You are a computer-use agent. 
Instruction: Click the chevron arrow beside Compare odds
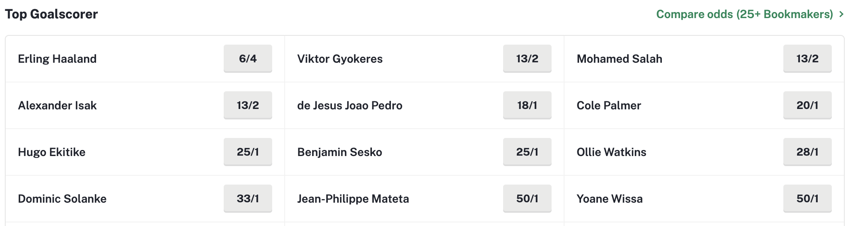point(841,14)
